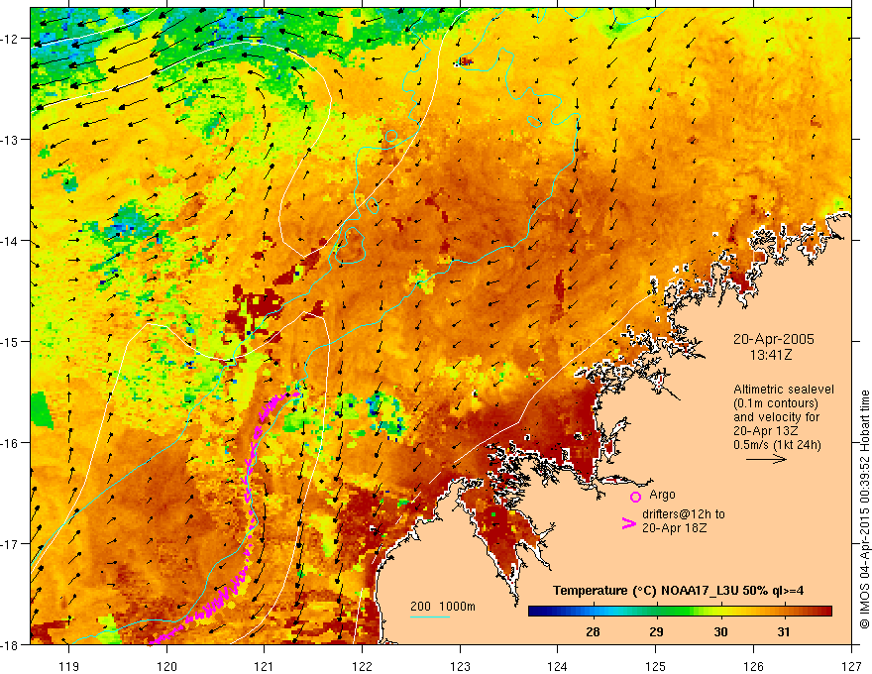
Task: Click the color bar label 28
Action: pos(593,631)
